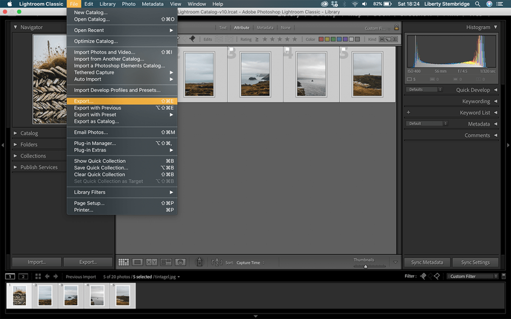Screen dimensions: 511x319
Task: Activate Survey view
Action: click(165, 262)
